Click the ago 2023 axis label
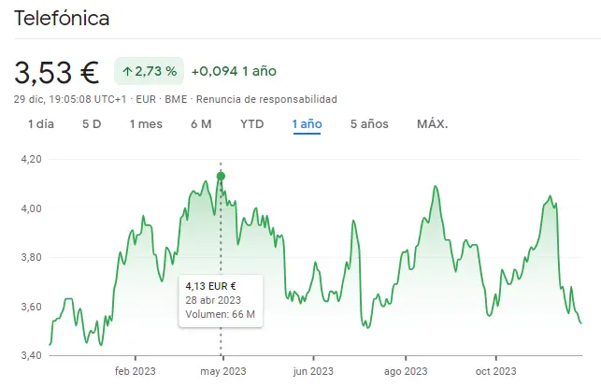 pyautogui.click(x=405, y=370)
